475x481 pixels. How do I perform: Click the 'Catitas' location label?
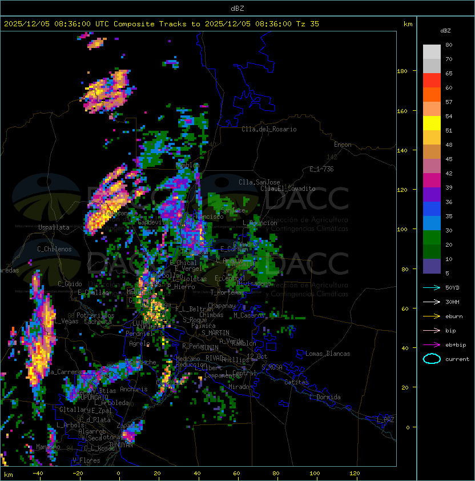(x=296, y=382)
